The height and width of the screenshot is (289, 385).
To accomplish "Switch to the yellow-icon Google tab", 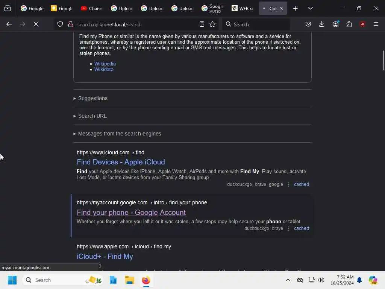I will click(x=62, y=8).
